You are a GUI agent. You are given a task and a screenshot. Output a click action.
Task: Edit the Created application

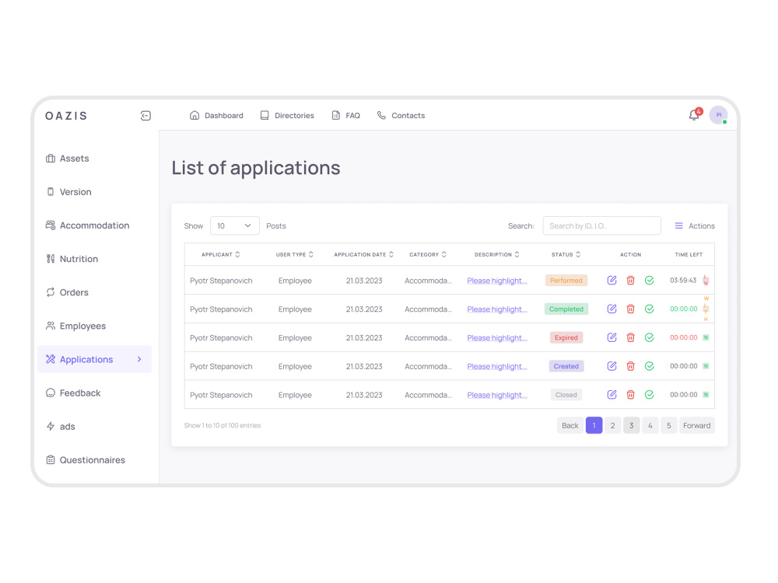[612, 366]
